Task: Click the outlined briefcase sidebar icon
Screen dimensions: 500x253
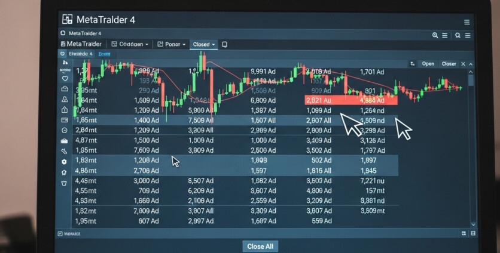Action: coord(65,89)
